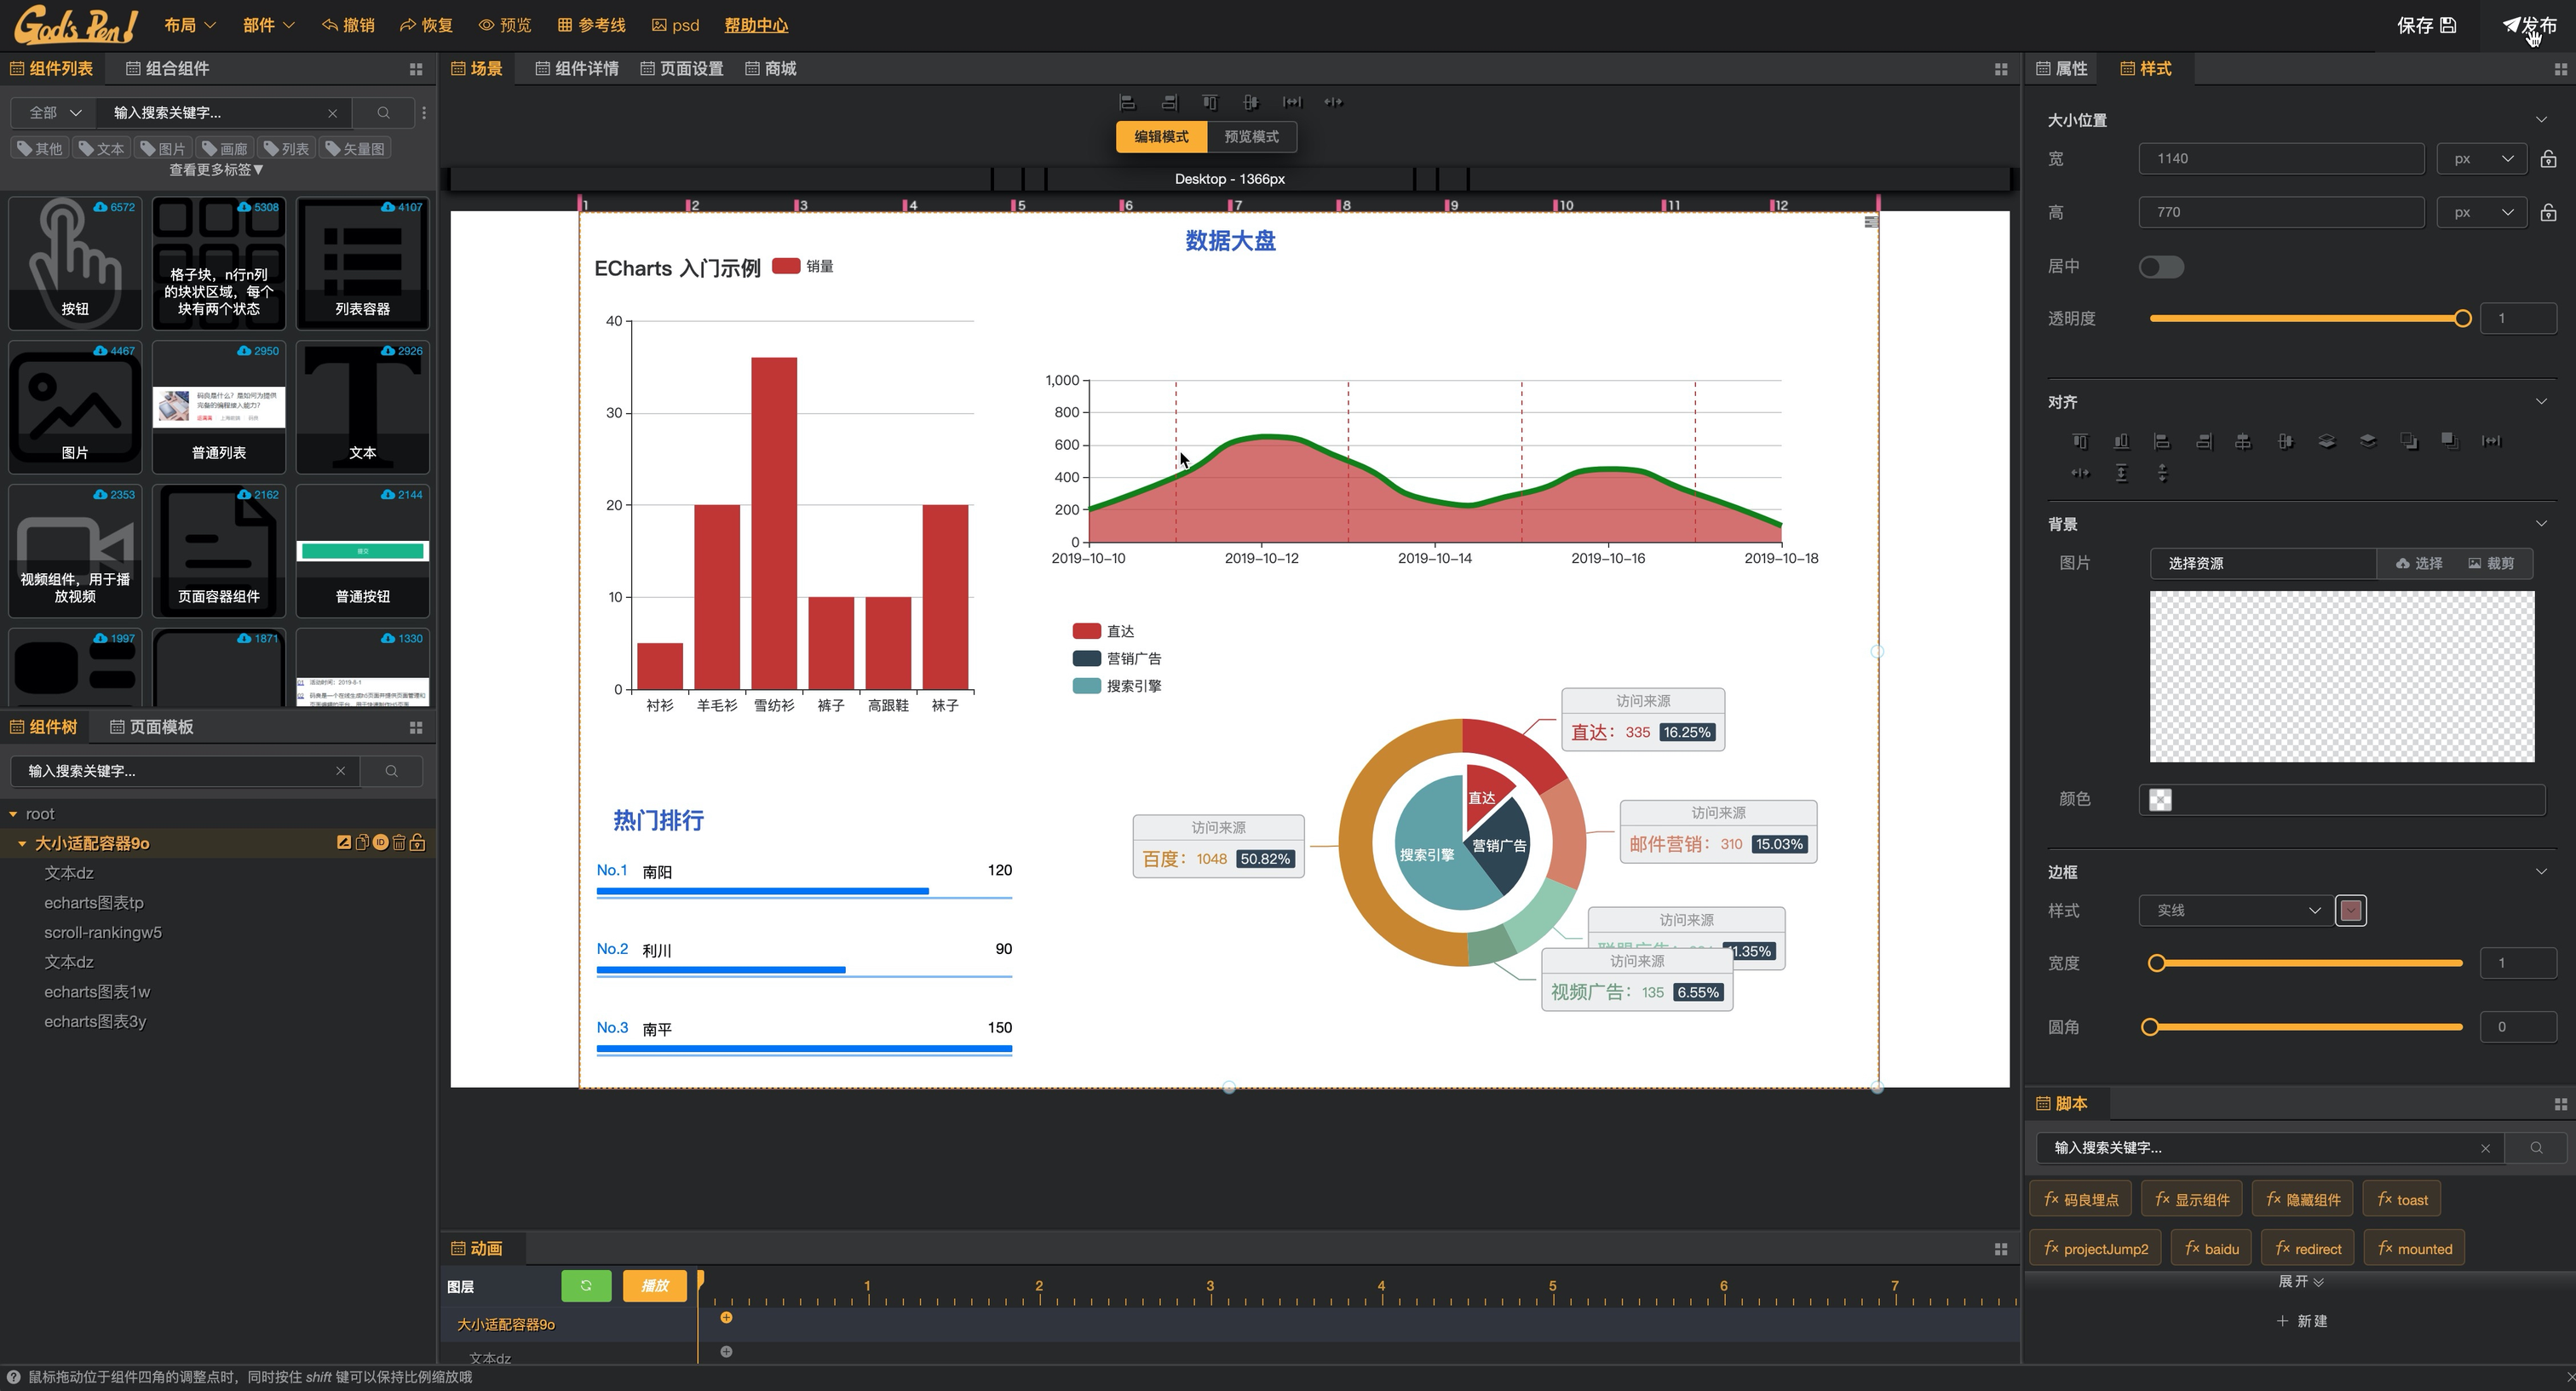The height and width of the screenshot is (1391, 2576).
Task: Open the 页面设置 tab
Action: point(682,69)
